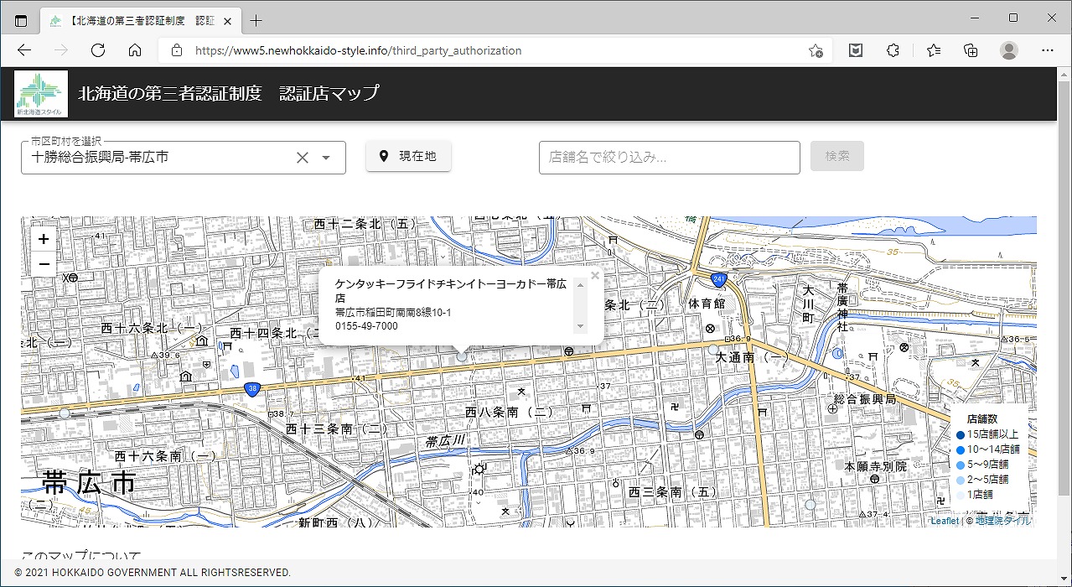Screen dimensions: 1072x587
Task: Close the Kentucky Fried Chicken popup
Action: [594, 276]
